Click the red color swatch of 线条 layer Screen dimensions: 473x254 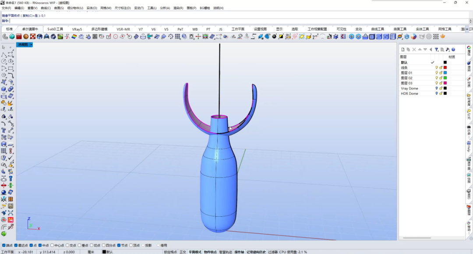[445, 67]
